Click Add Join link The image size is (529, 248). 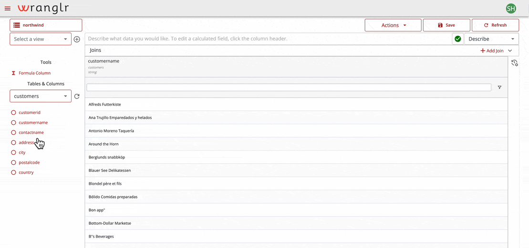(492, 51)
